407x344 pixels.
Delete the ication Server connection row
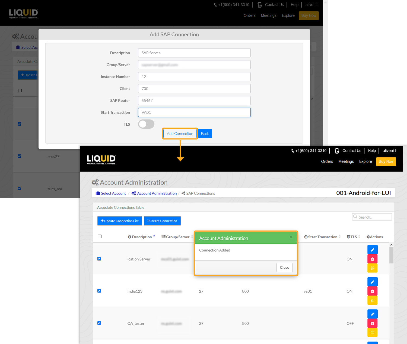372,259
